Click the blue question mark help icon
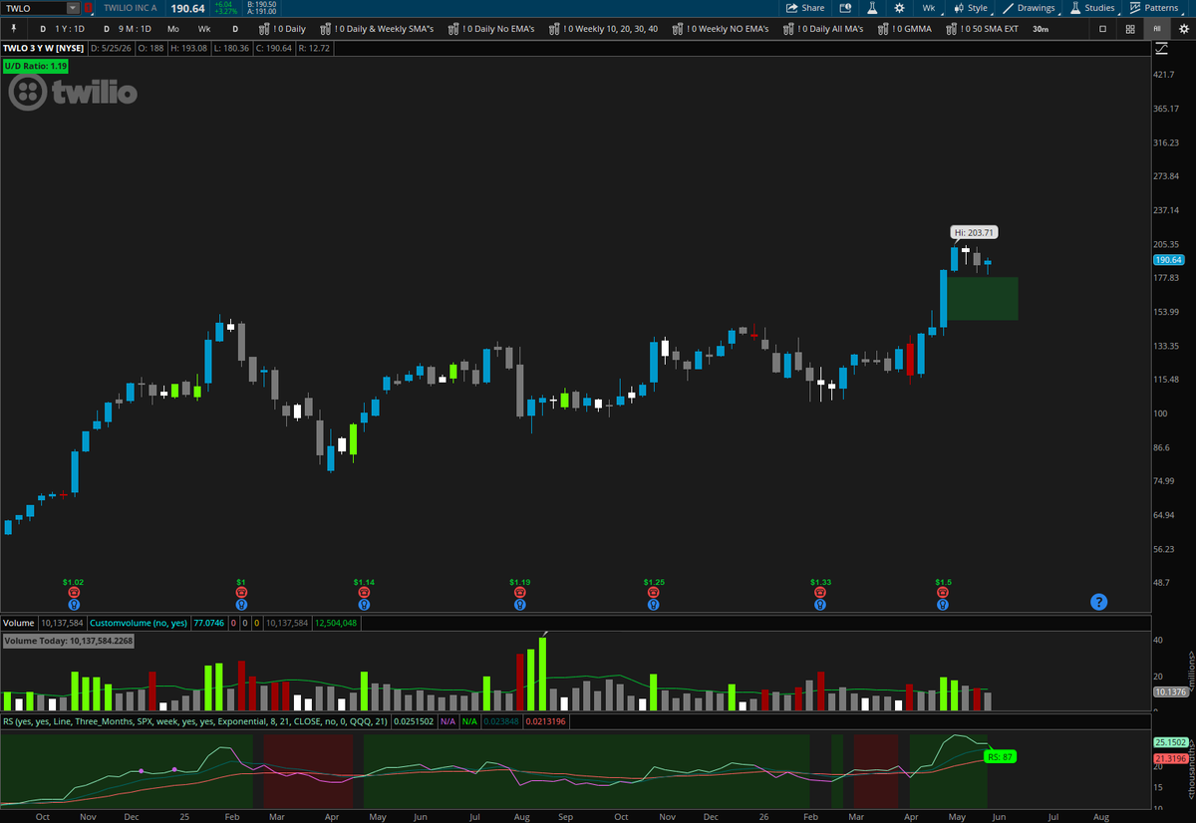1196x823 pixels. pos(1098,602)
